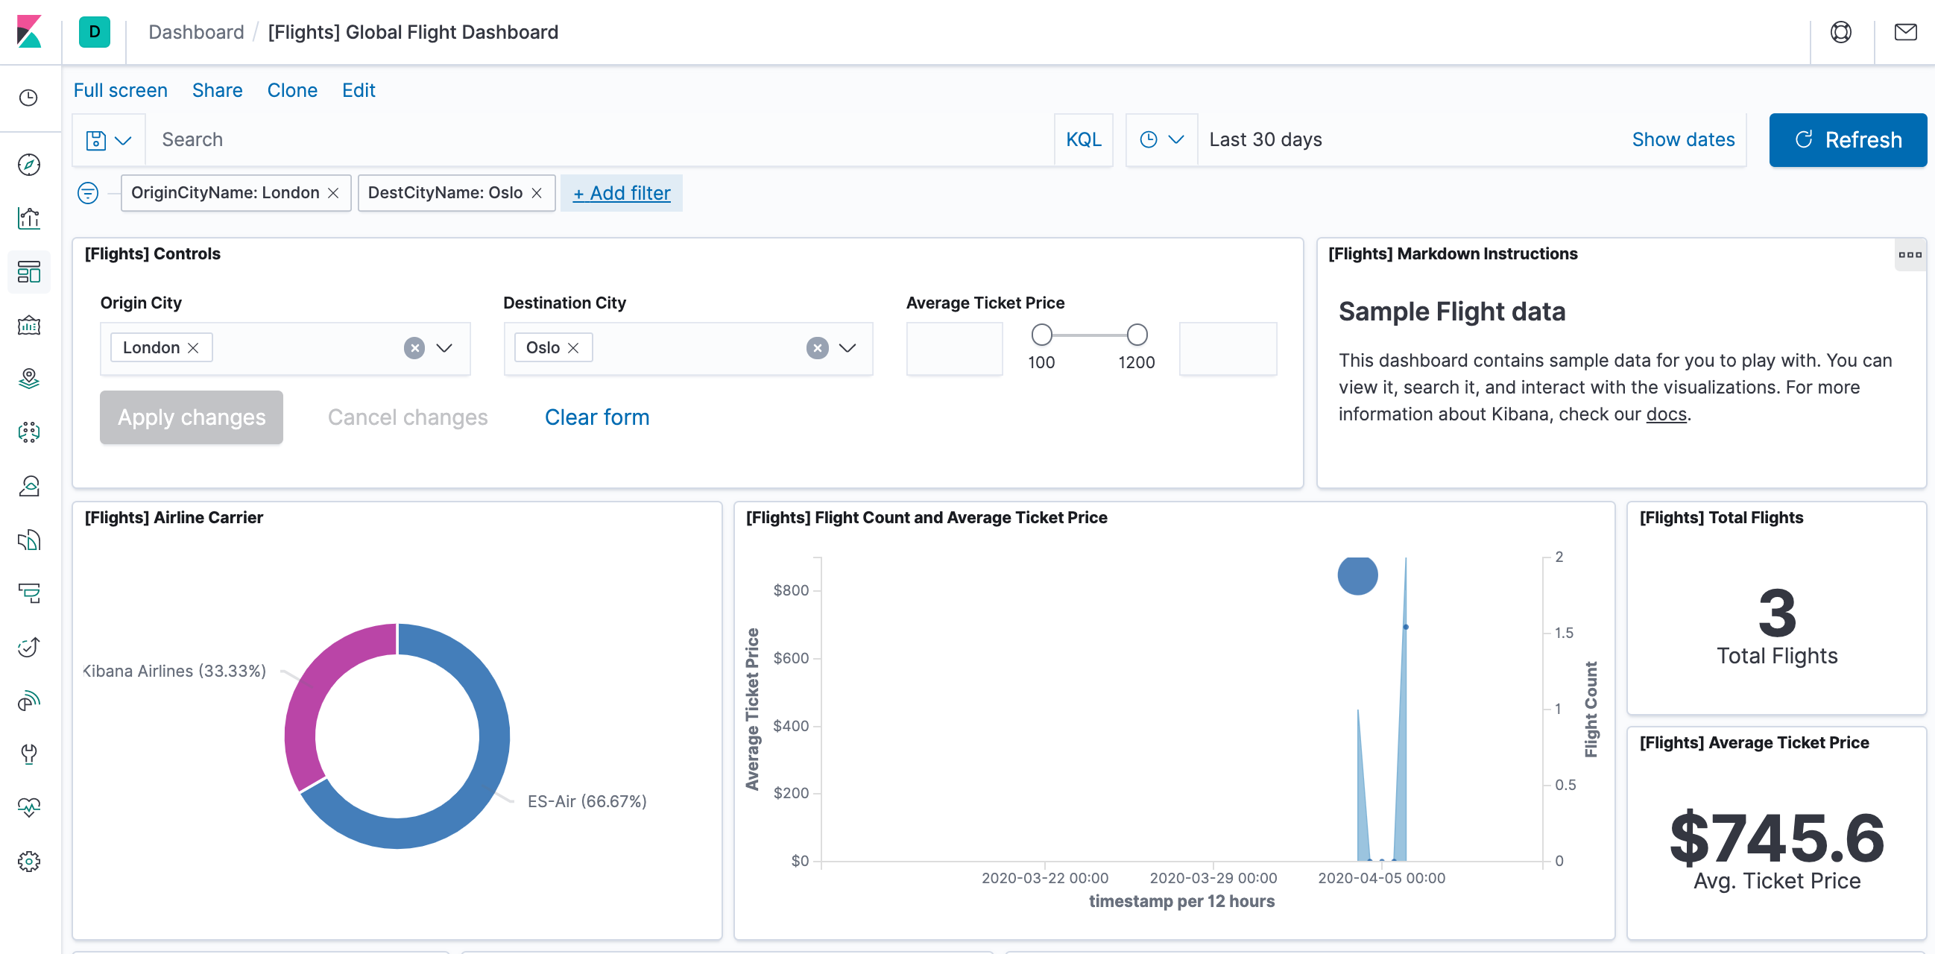Image resolution: width=1935 pixels, height=954 pixels.
Task: Click the D space avatar
Action: [x=95, y=31]
